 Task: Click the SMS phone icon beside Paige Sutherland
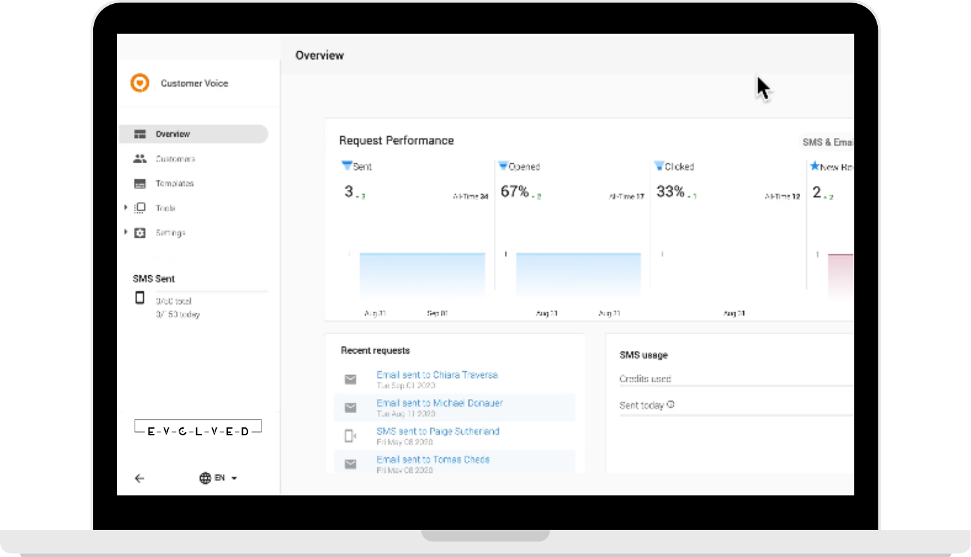[x=350, y=435]
